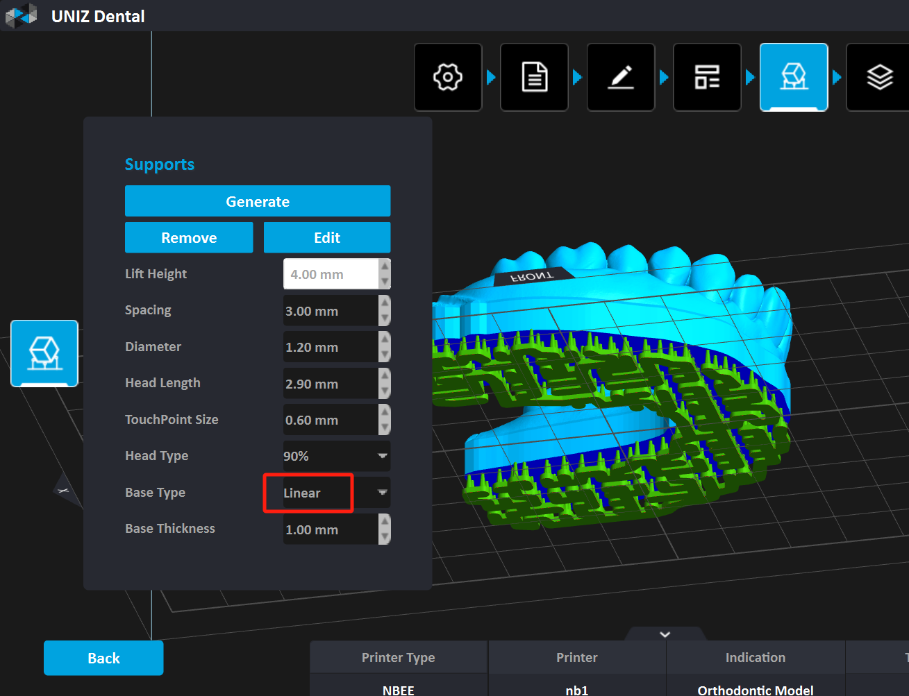Viewport: 909px width, 696px height.
Task: Increase TouchPoint Size with up arrow
Action: click(x=385, y=412)
